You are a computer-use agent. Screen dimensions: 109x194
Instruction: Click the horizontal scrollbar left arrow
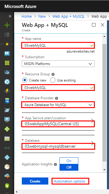16,192
